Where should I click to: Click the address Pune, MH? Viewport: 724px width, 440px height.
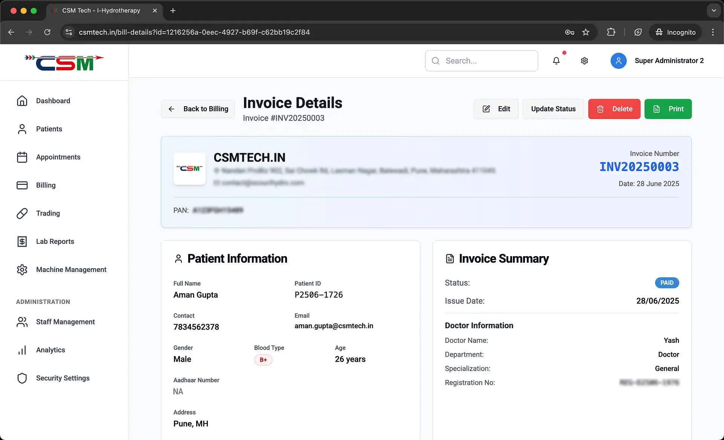(x=191, y=423)
